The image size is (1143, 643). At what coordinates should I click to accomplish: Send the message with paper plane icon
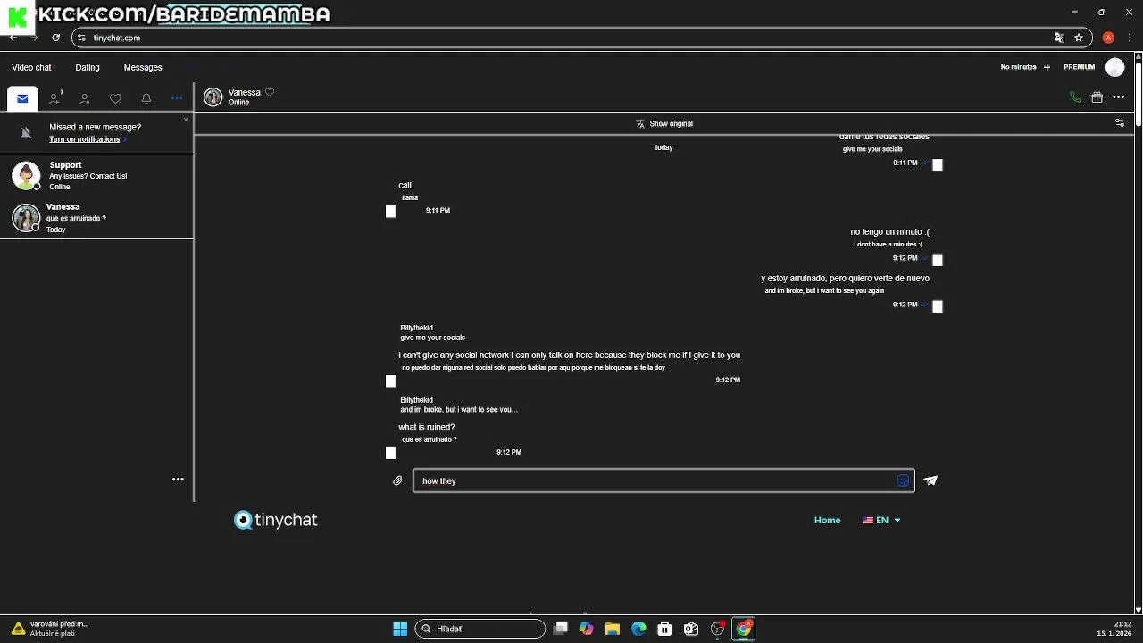930,480
